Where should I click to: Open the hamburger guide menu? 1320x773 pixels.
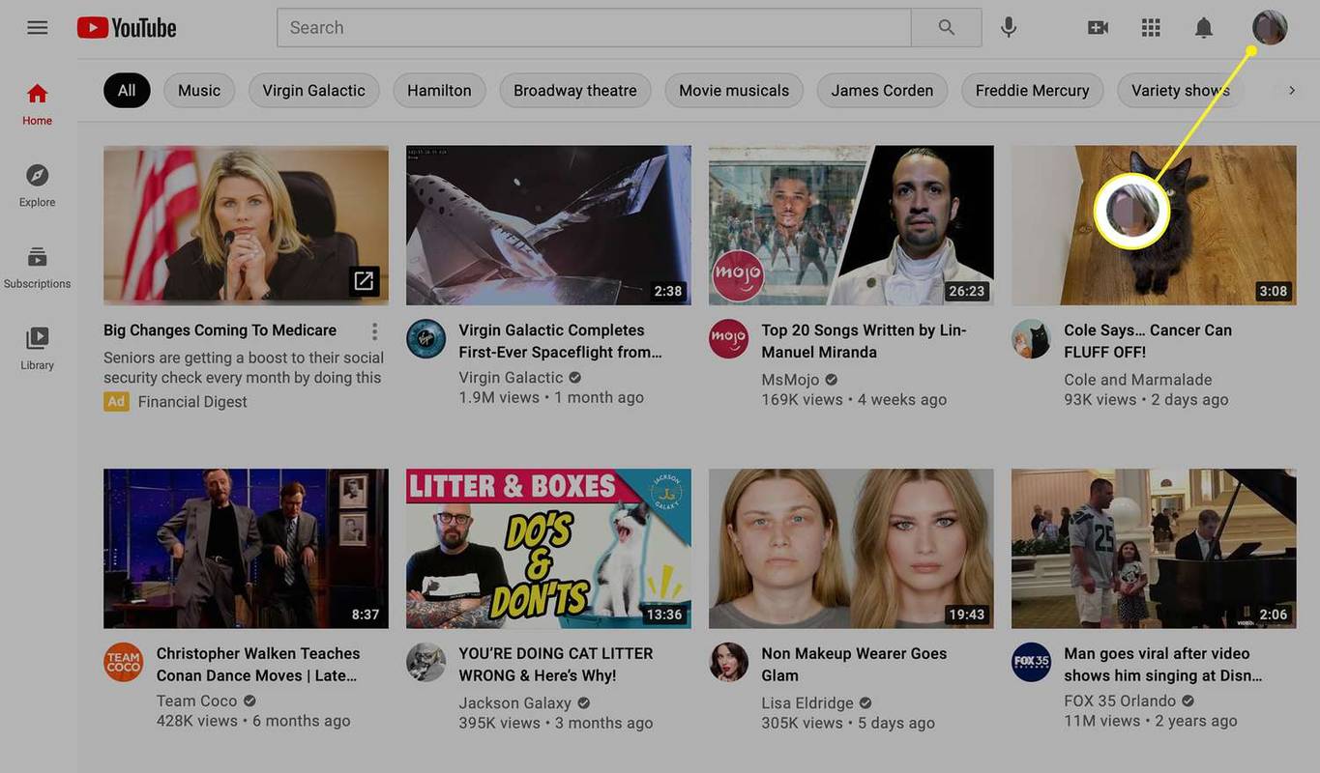[38, 27]
